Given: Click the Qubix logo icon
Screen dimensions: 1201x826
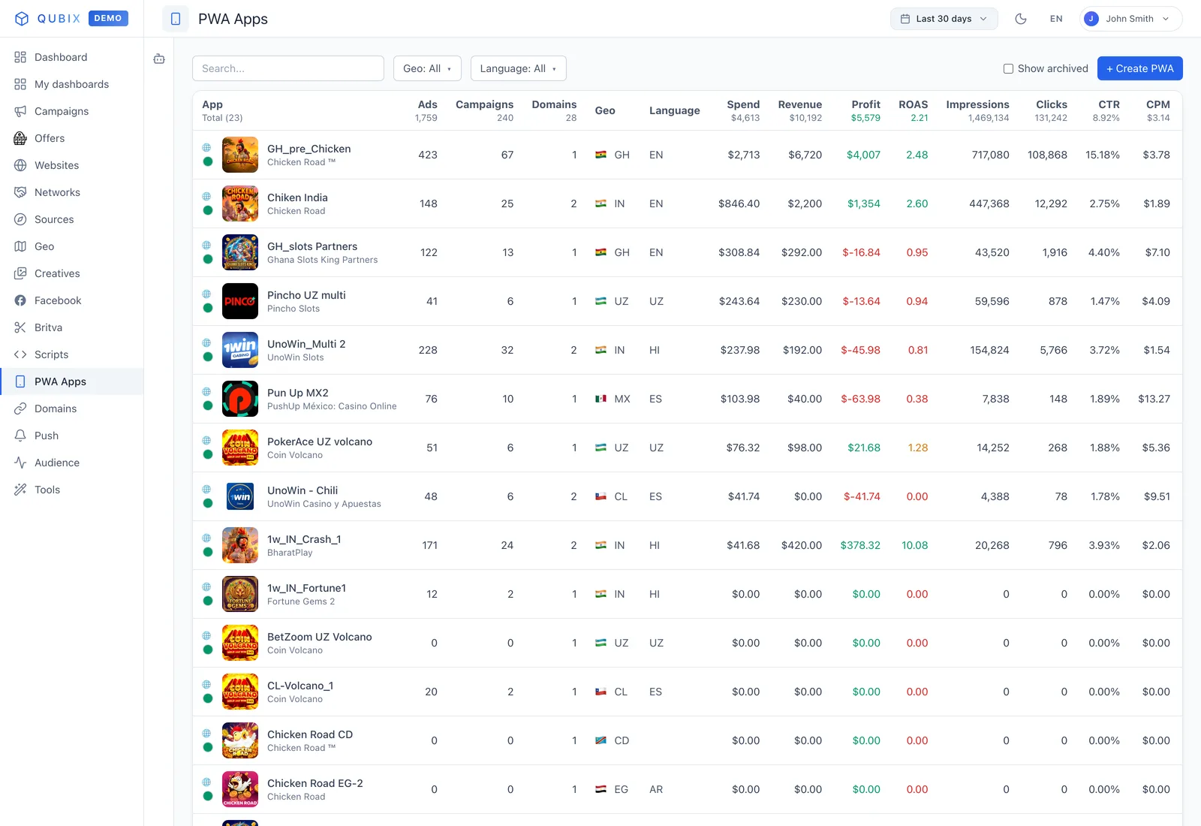Looking at the screenshot, I should [22, 19].
